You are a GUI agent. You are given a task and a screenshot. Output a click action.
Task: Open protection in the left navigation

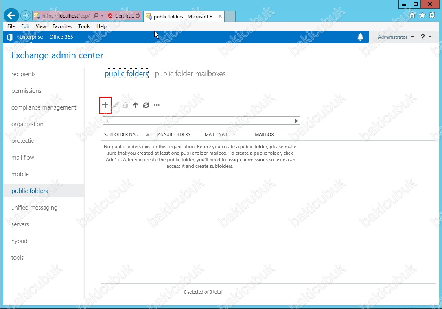pos(24,141)
